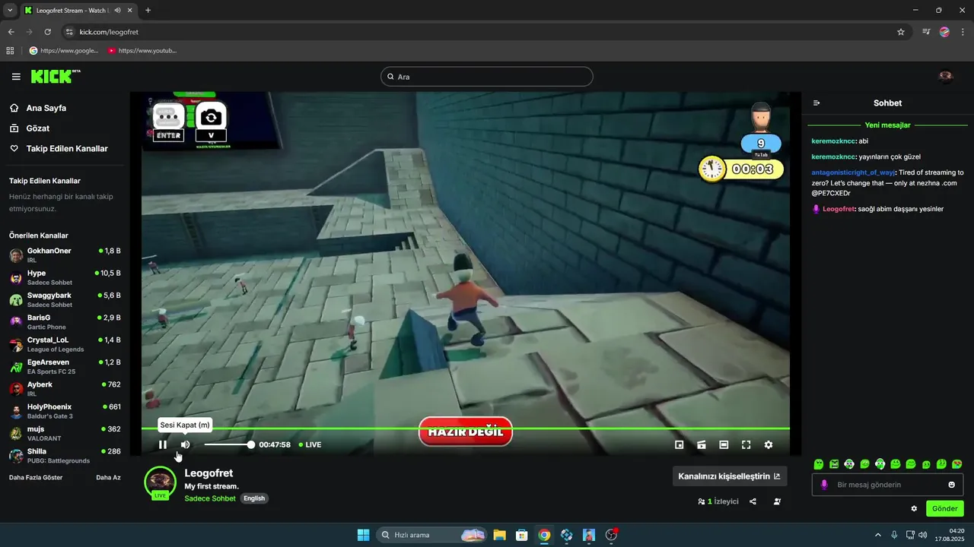Collapse list with Daha Az
Screen dimensions: 974x547
108,477
